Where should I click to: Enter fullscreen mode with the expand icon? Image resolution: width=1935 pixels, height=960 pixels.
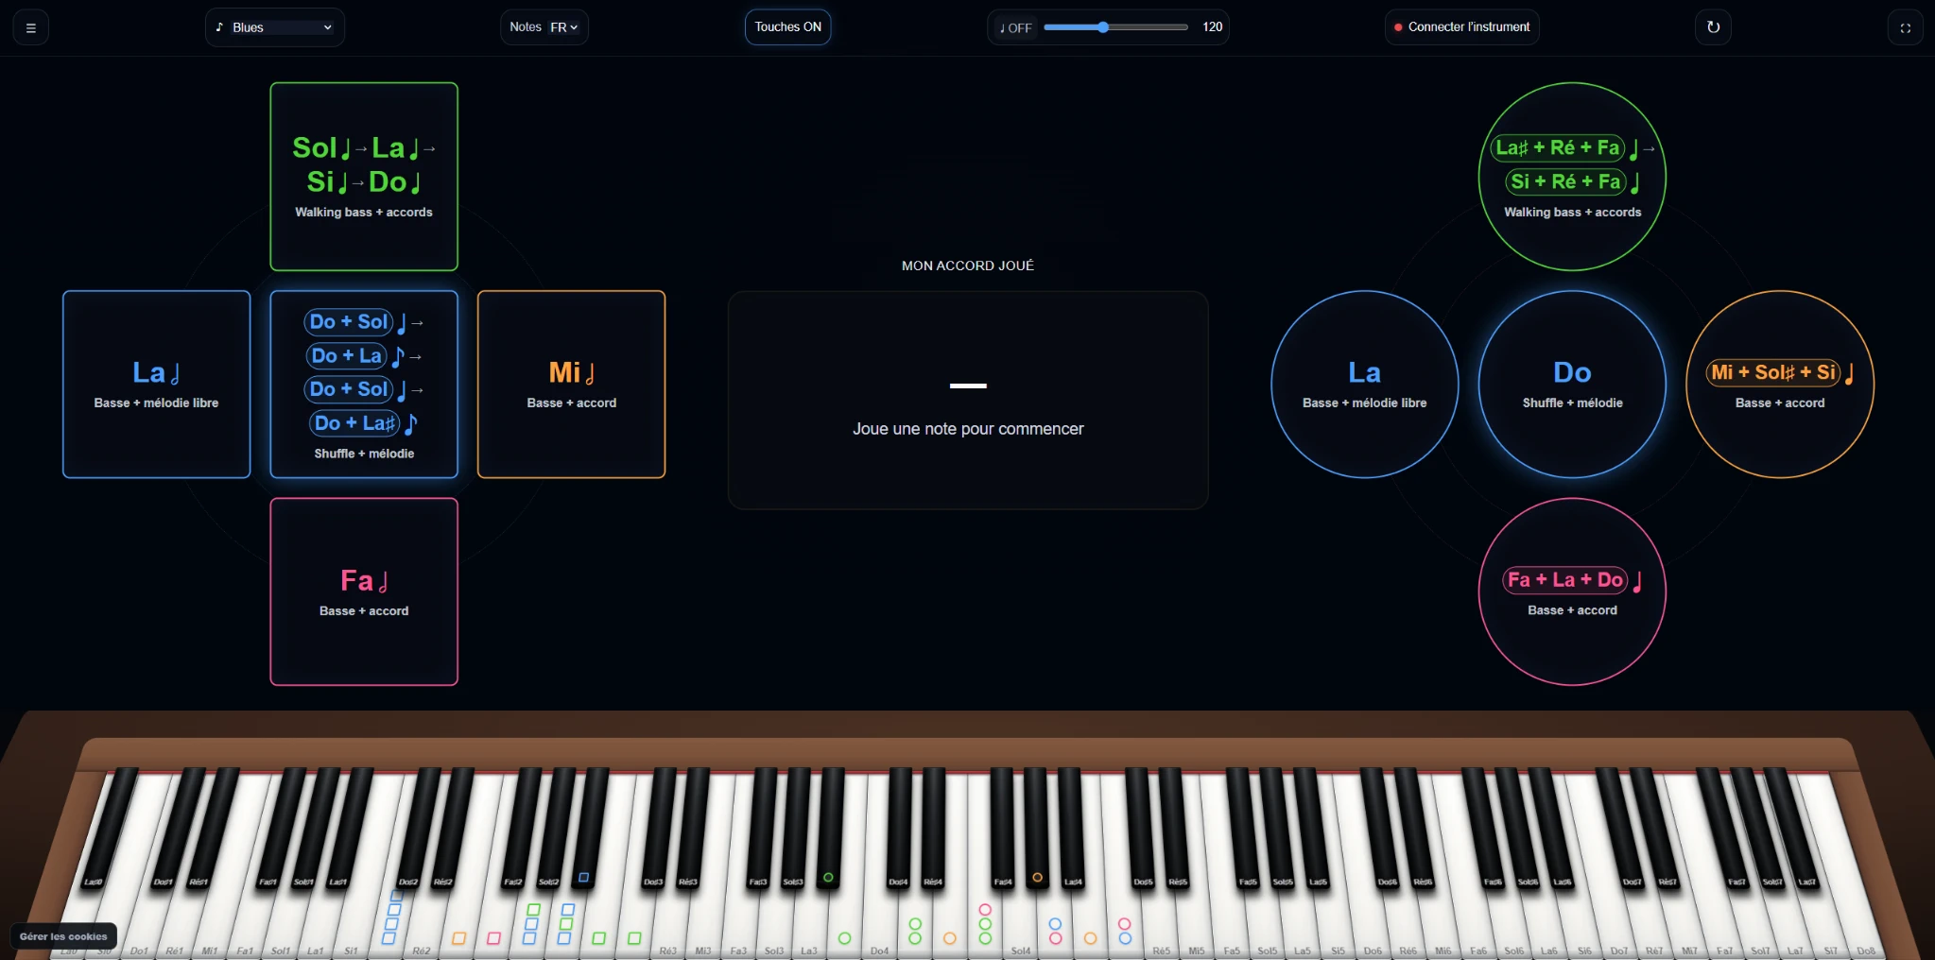click(1906, 27)
